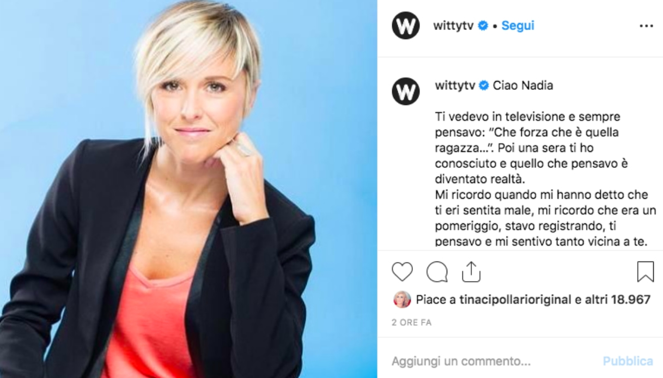Open the three-dots more options menu
Screen dimensions: 663x378
pyautogui.click(x=646, y=26)
